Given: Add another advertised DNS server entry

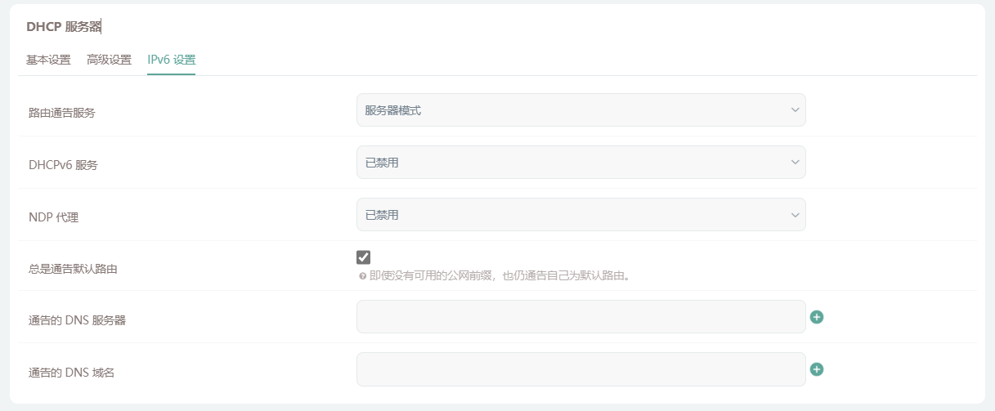Looking at the screenshot, I should pos(816,317).
